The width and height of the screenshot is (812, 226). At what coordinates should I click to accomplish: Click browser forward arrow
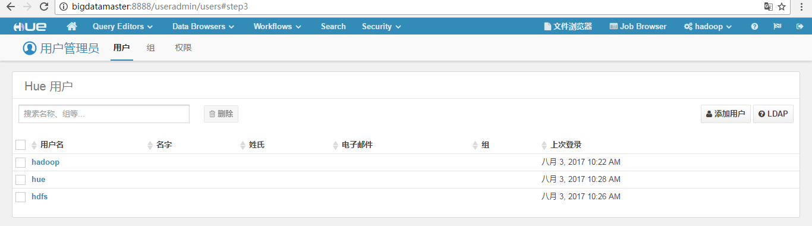27,7
